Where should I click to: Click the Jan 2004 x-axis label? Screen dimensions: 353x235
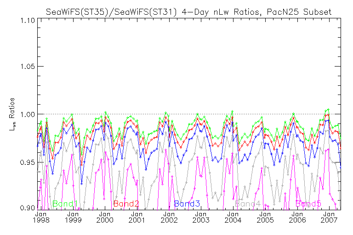click(233, 217)
